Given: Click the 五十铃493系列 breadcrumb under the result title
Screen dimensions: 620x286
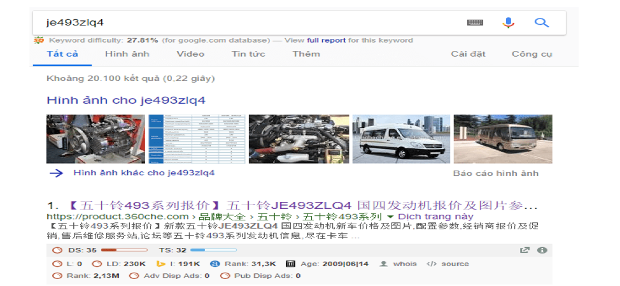Looking at the screenshot, I should tap(342, 217).
